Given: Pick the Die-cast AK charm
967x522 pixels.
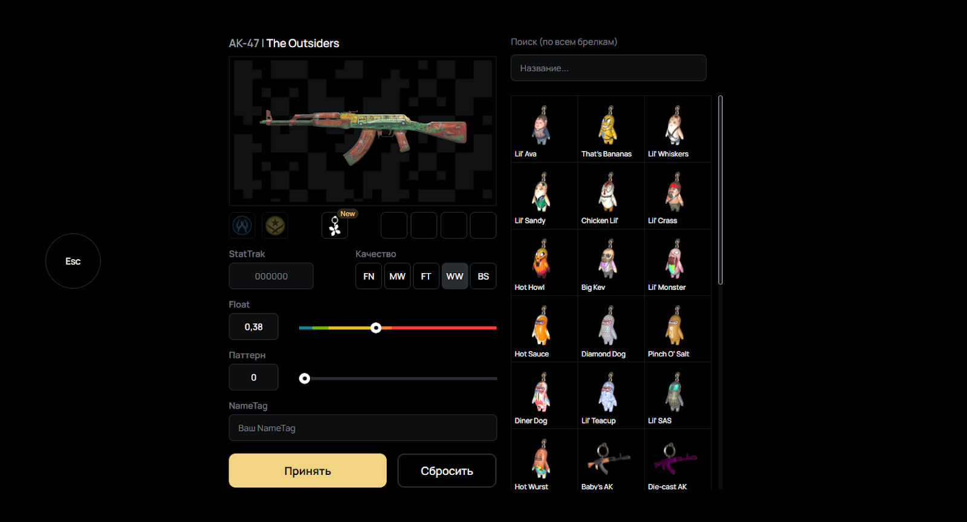Looking at the screenshot, I should point(677,462).
